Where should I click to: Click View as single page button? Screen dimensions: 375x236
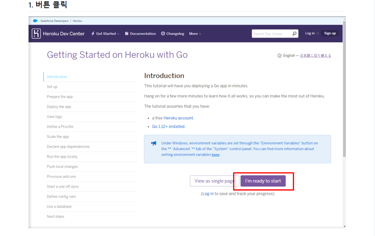point(214,181)
